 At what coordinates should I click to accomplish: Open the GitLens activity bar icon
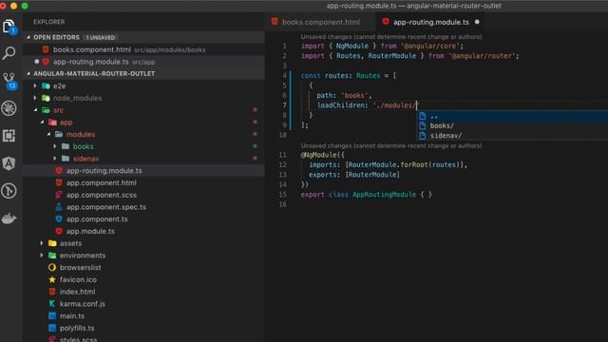click(x=9, y=191)
